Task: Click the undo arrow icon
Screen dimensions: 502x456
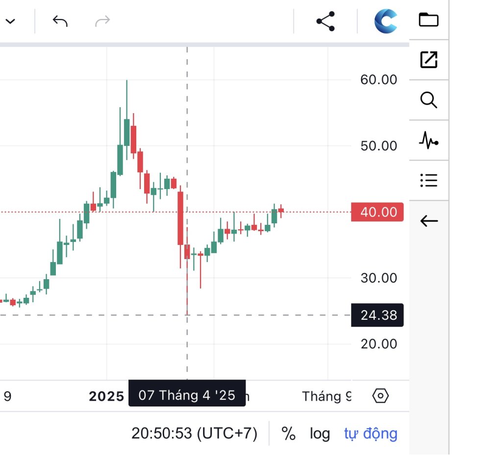Action: point(60,22)
